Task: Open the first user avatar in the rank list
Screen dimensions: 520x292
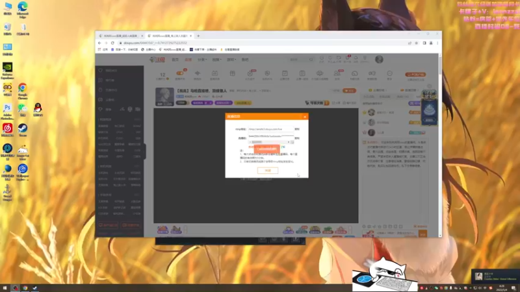Action: (371, 112)
